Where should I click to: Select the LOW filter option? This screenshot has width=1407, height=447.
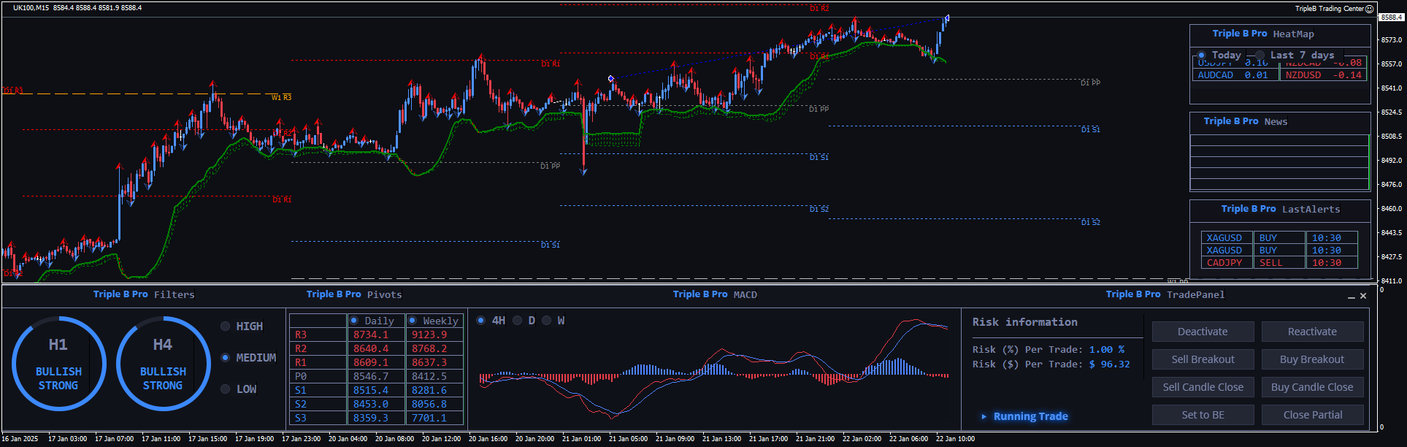[226, 389]
